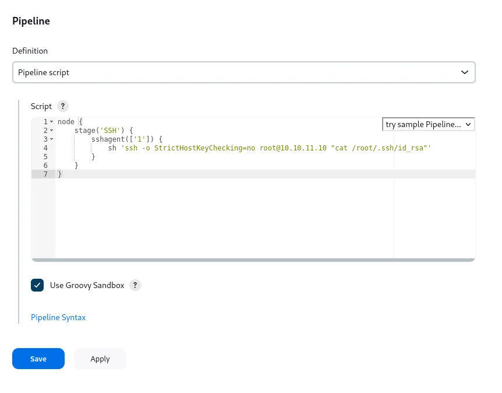502x393 pixels.
Task: Click the Apply button
Action: pos(100,359)
